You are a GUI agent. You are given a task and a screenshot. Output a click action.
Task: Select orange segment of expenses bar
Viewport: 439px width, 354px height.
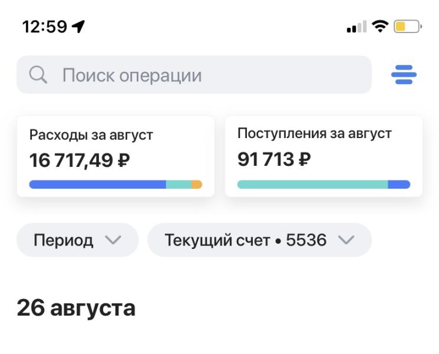pyautogui.click(x=197, y=185)
